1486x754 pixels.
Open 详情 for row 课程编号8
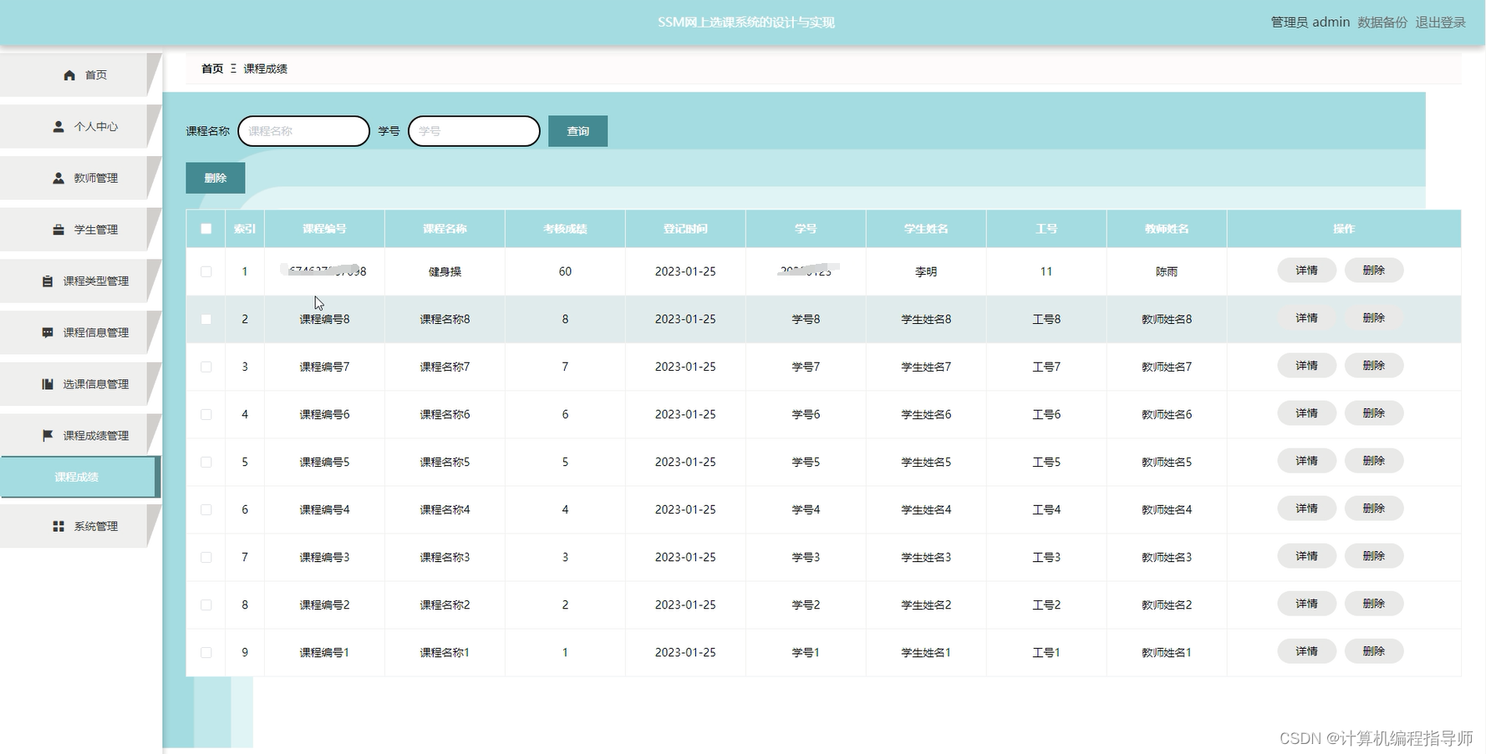[1306, 318]
